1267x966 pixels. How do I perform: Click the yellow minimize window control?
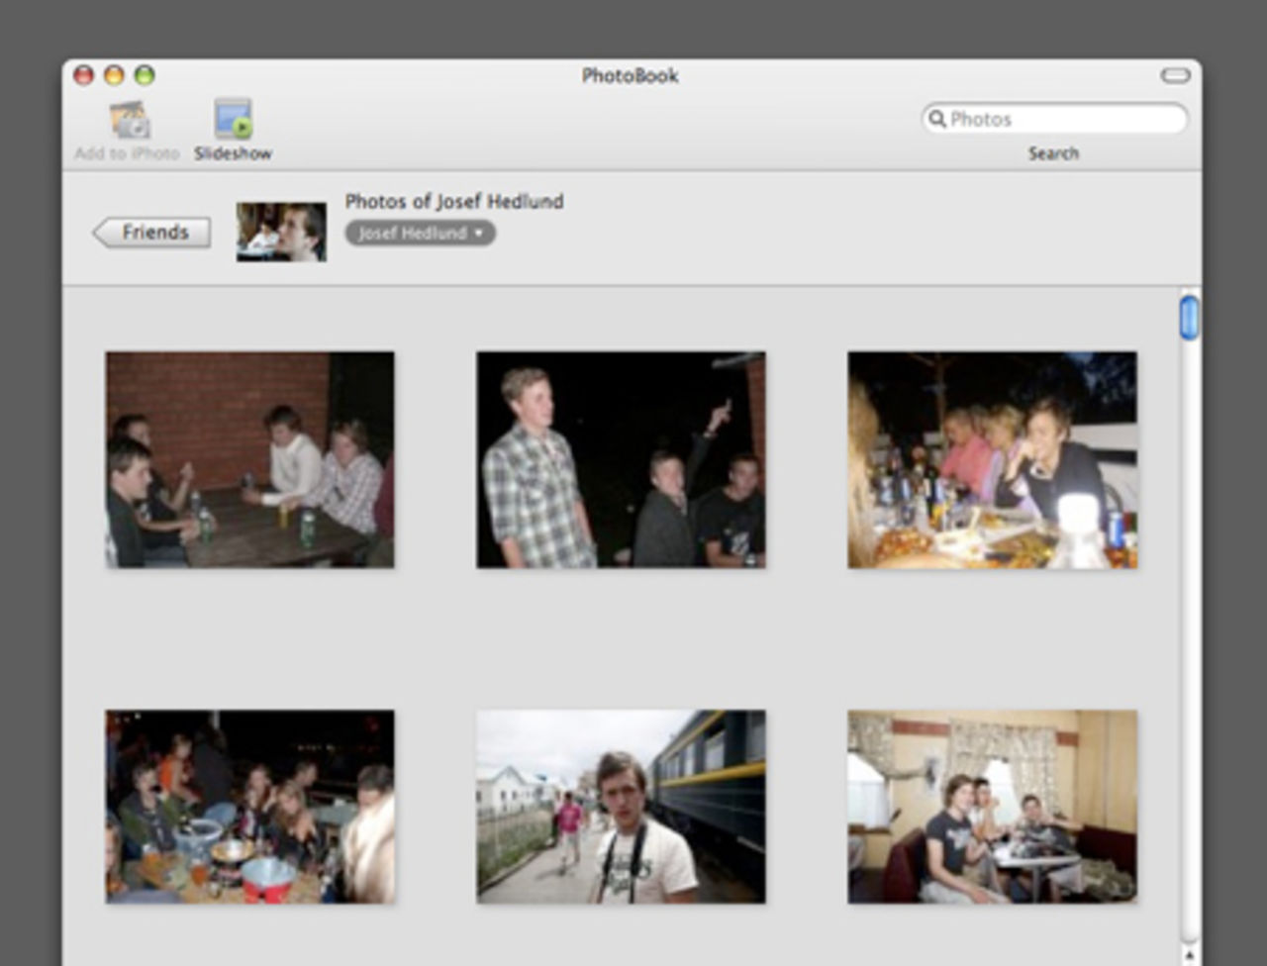(x=116, y=74)
